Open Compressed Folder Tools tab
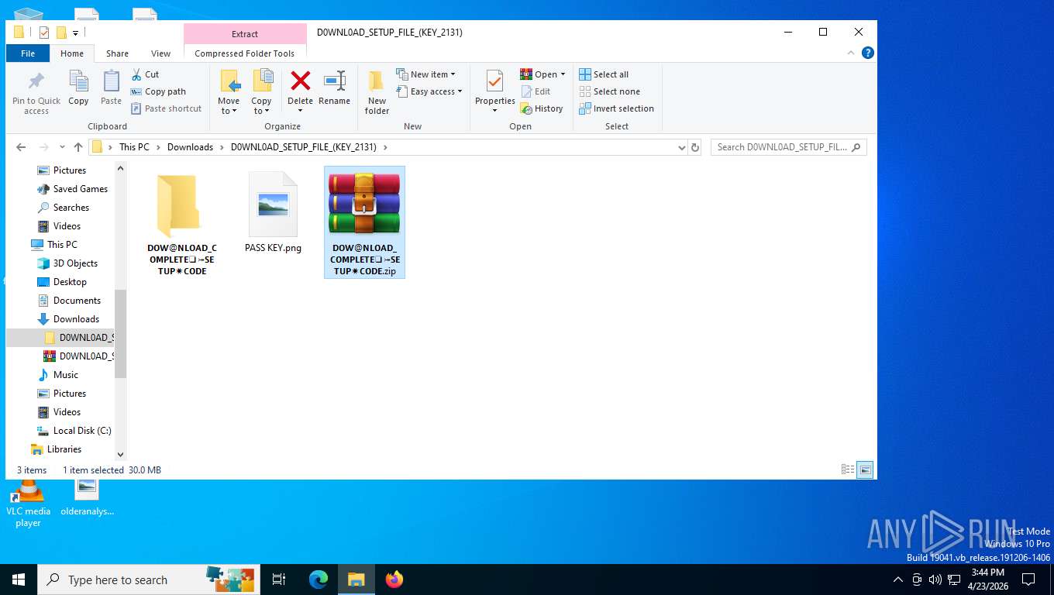 (245, 53)
